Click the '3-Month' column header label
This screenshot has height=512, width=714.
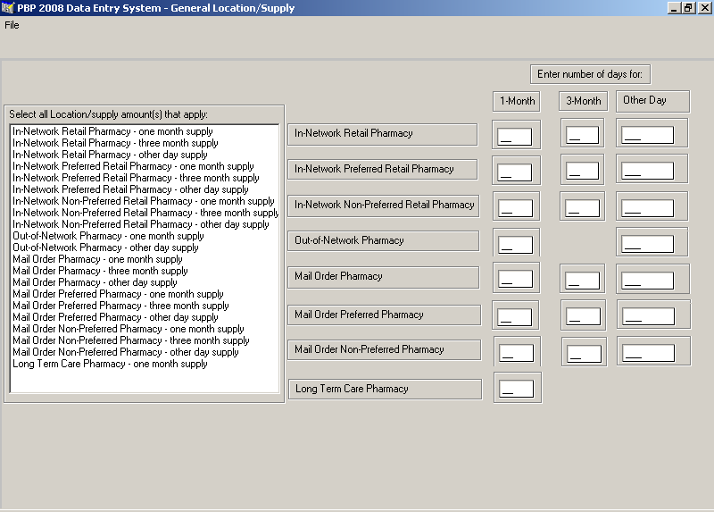(x=583, y=101)
